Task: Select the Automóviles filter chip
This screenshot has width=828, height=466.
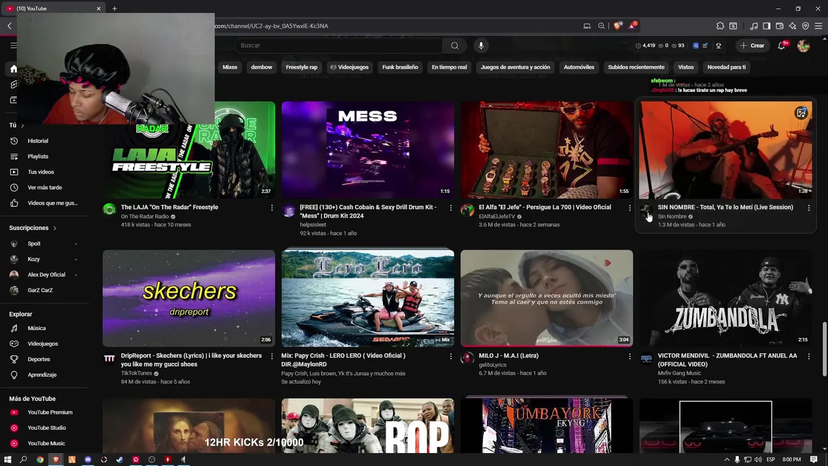Action: [x=579, y=67]
